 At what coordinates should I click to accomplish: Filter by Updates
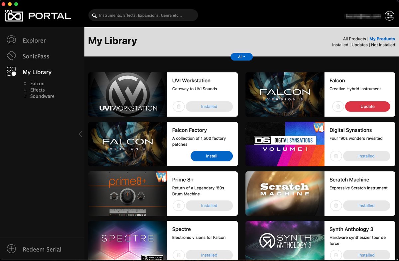[360, 45]
